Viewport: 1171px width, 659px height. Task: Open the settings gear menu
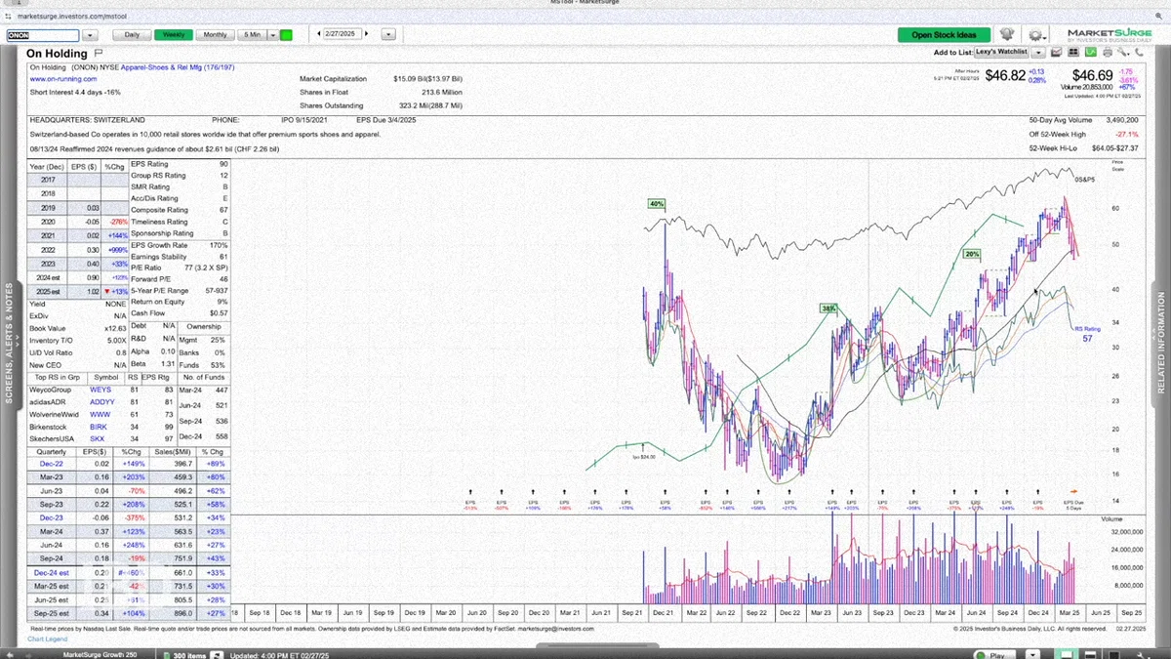tap(1036, 35)
